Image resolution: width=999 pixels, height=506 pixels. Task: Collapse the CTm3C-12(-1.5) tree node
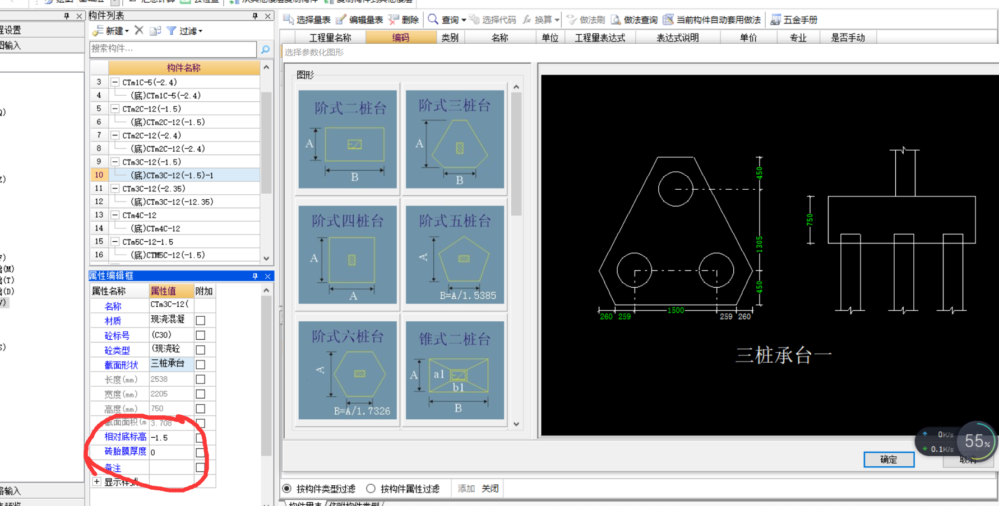[115, 162]
